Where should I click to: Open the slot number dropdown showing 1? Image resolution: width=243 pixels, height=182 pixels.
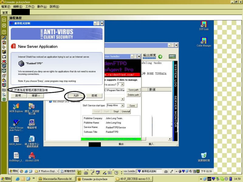pyautogui.click(x=122, y=84)
